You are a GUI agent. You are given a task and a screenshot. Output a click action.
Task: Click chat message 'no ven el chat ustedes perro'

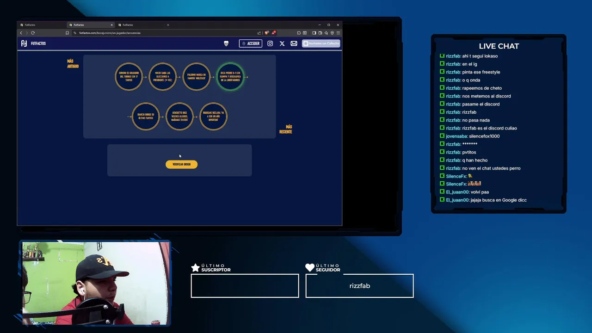[491, 168]
